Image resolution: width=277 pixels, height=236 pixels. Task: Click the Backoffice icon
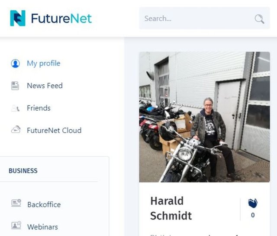(x=16, y=204)
